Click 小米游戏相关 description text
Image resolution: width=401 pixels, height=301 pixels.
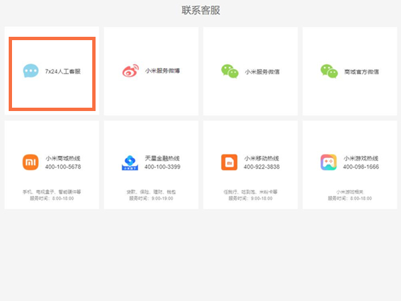(350, 192)
